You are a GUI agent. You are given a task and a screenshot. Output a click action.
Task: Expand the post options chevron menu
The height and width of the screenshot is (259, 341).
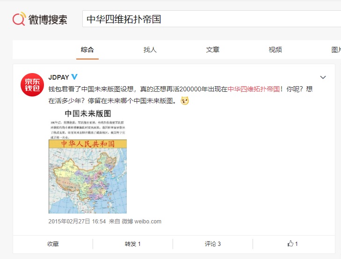(323, 77)
